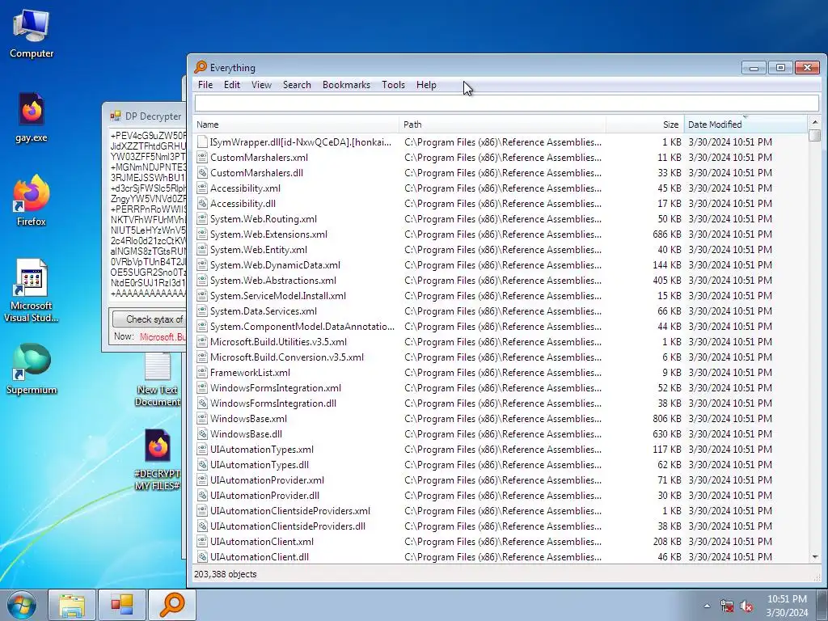The image size is (828, 621).
Task: Click the results scrollbar up arrow
Action: pos(815,122)
